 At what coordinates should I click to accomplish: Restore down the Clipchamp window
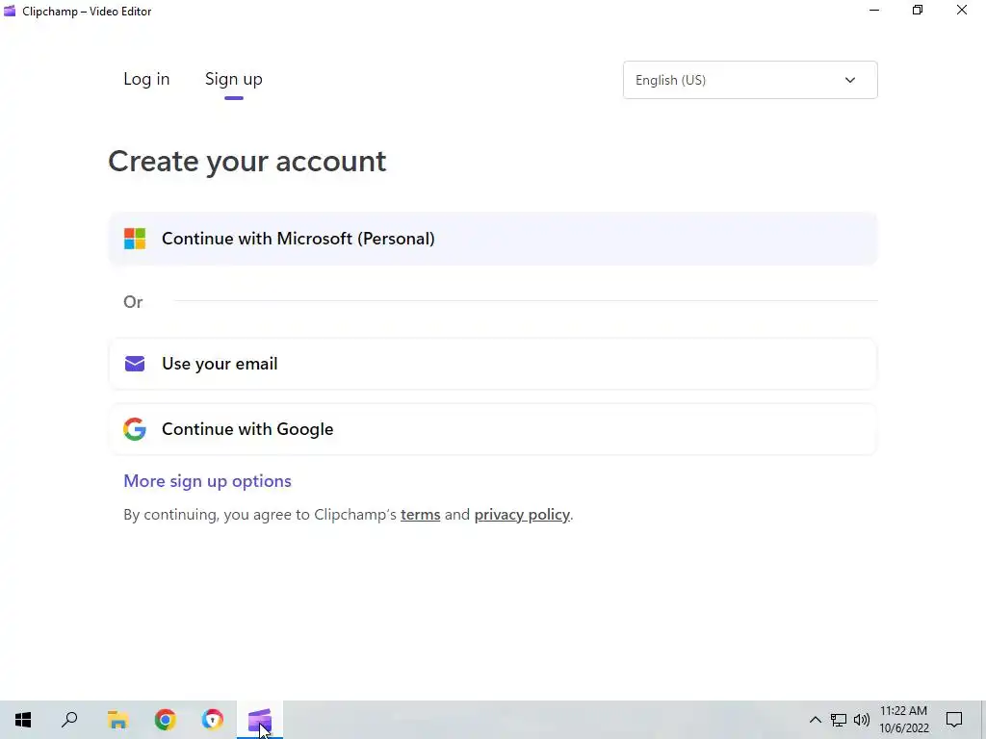pos(918,11)
